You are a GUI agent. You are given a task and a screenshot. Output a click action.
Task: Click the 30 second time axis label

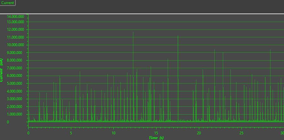click(282, 133)
